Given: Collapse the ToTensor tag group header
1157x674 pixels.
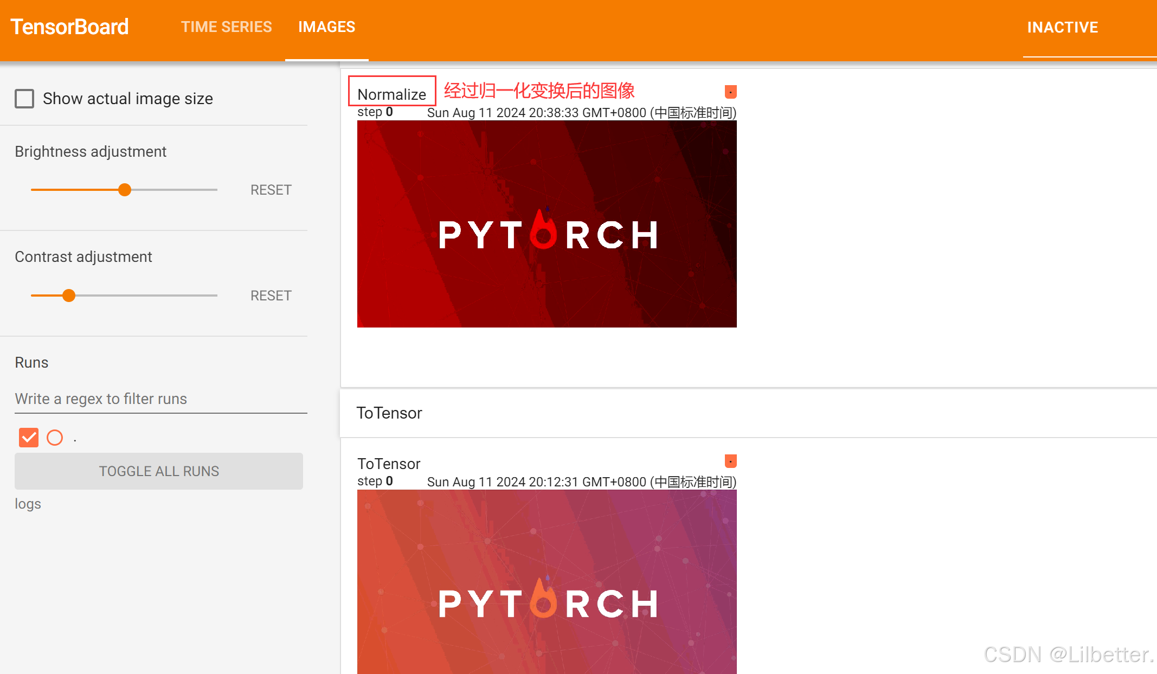Looking at the screenshot, I should [389, 413].
